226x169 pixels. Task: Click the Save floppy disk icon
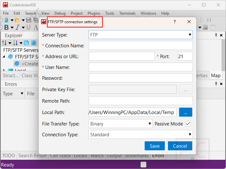[29, 20]
